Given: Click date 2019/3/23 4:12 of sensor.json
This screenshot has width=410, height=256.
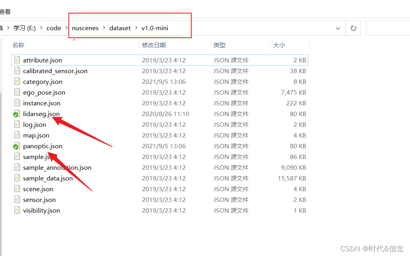Looking at the screenshot, I should (164, 200).
